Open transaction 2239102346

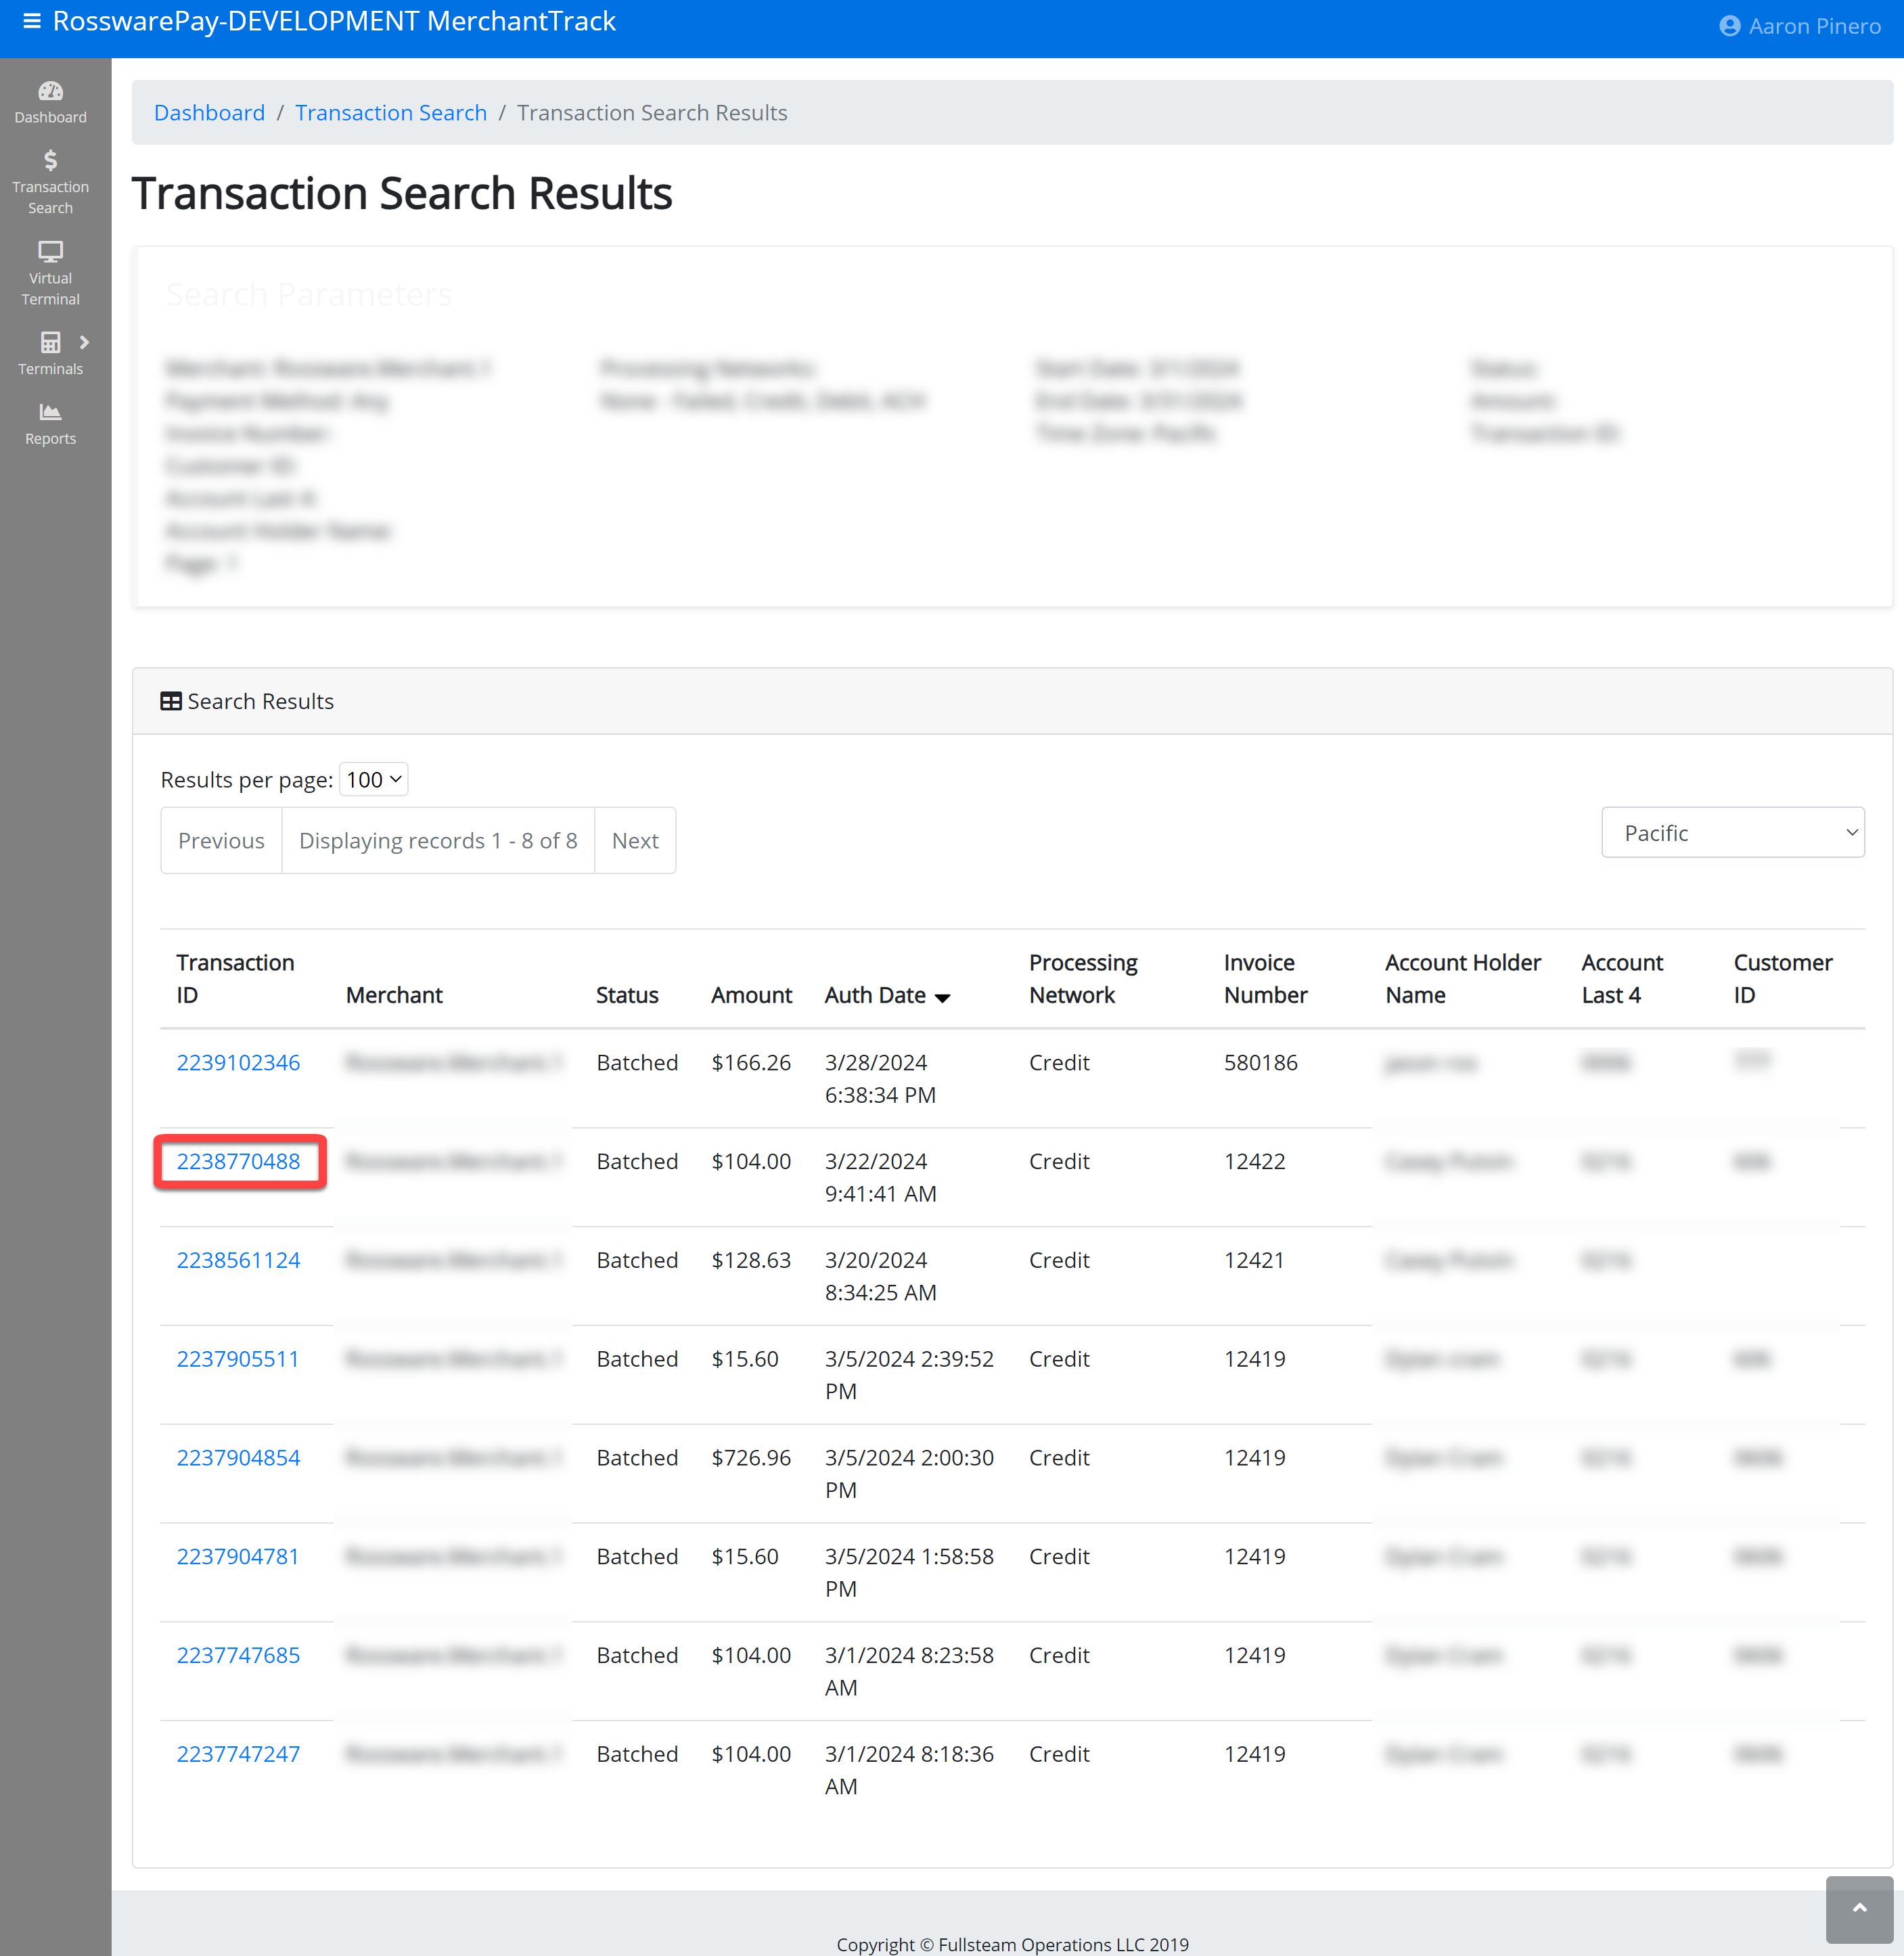pos(238,1062)
